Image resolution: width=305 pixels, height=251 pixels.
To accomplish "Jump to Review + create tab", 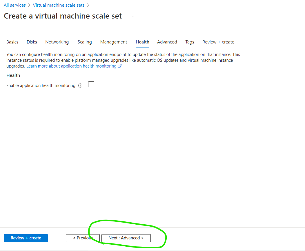I will tap(218, 42).
